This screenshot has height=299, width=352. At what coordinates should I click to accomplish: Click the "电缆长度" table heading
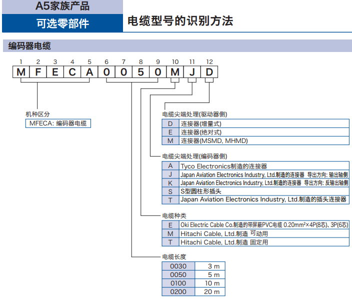pyautogui.click(x=174, y=257)
